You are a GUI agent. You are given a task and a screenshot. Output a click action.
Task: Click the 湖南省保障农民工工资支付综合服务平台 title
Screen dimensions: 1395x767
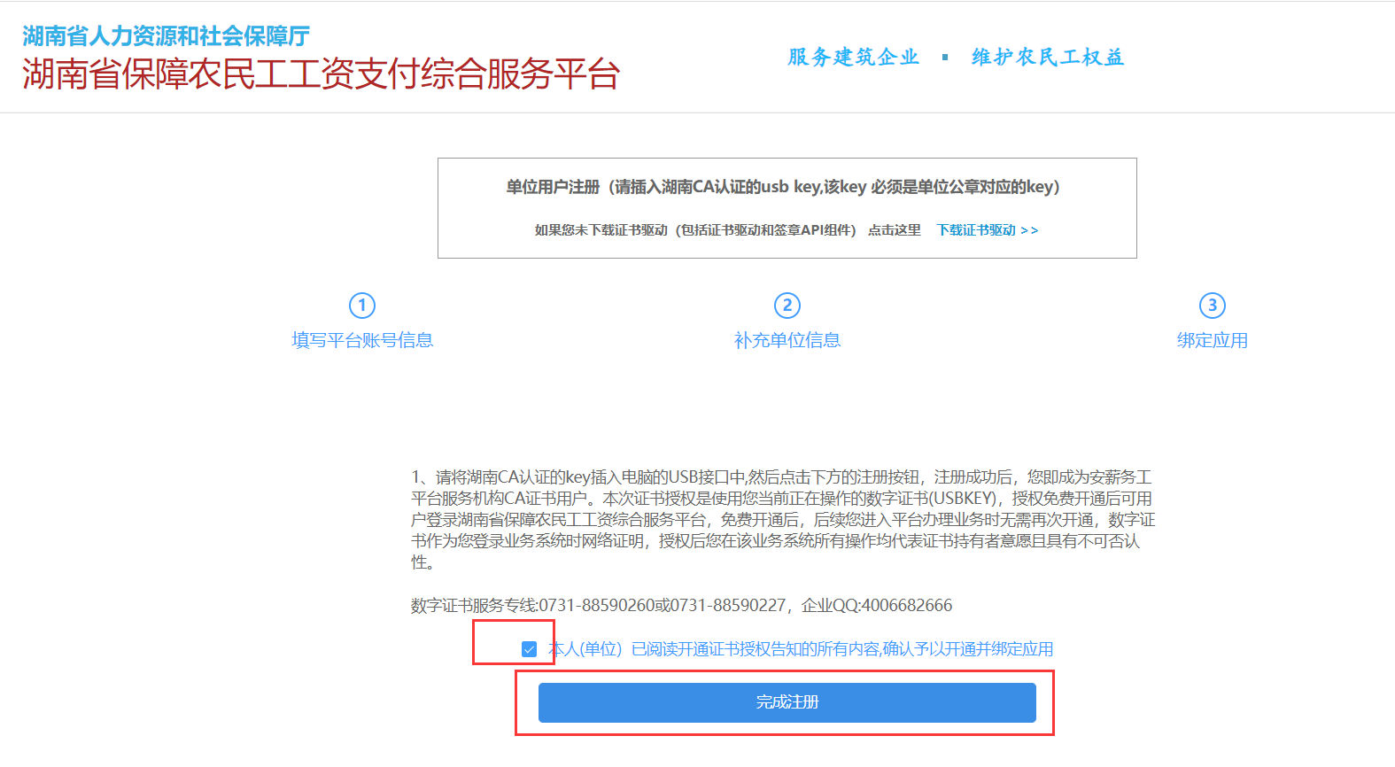pyautogui.click(x=321, y=74)
